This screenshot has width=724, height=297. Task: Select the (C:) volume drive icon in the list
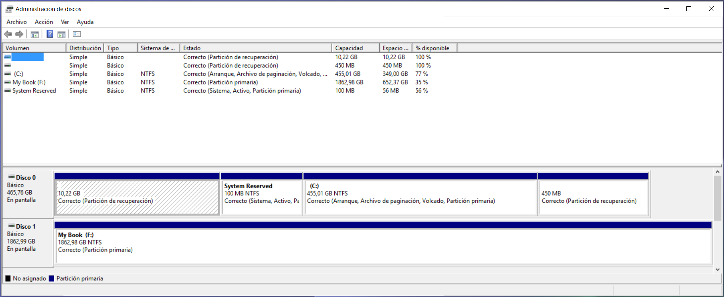[8, 74]
